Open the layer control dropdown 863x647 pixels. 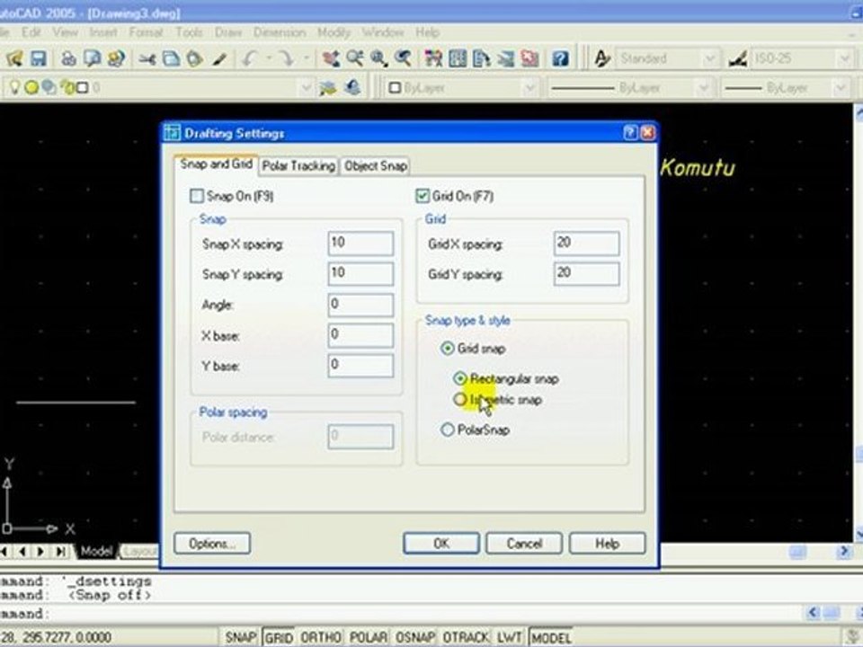click(x=306, y=87)
